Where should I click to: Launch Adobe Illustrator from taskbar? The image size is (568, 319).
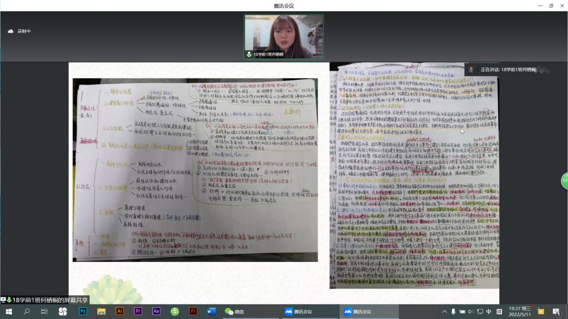click(x=119, y=311)
